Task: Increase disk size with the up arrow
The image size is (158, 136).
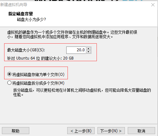Action: 89,48
